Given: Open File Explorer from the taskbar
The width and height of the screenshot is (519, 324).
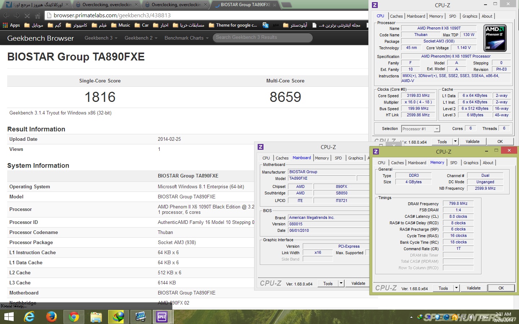Looking at the screenshot, I should [x=96, y=317].
